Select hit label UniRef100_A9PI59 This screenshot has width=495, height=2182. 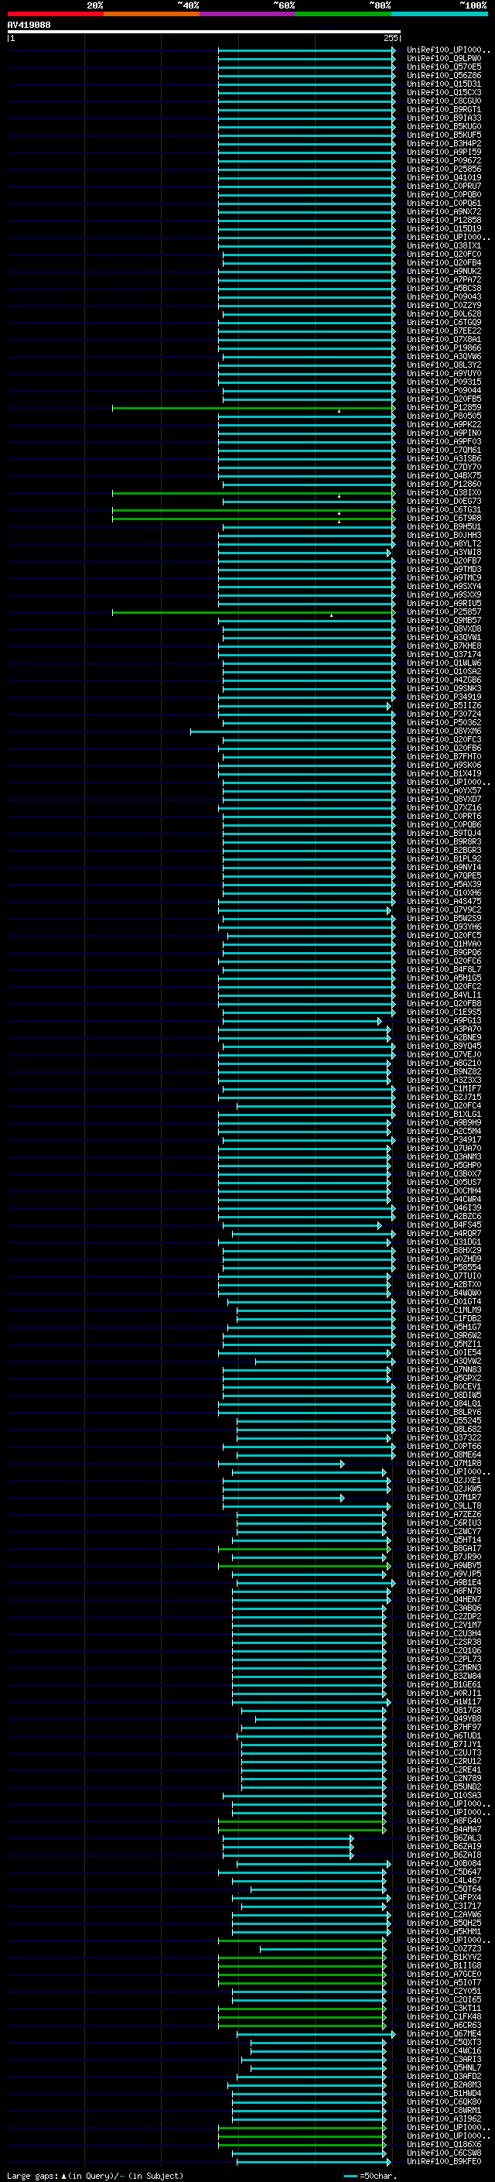(x=444, y=152)
